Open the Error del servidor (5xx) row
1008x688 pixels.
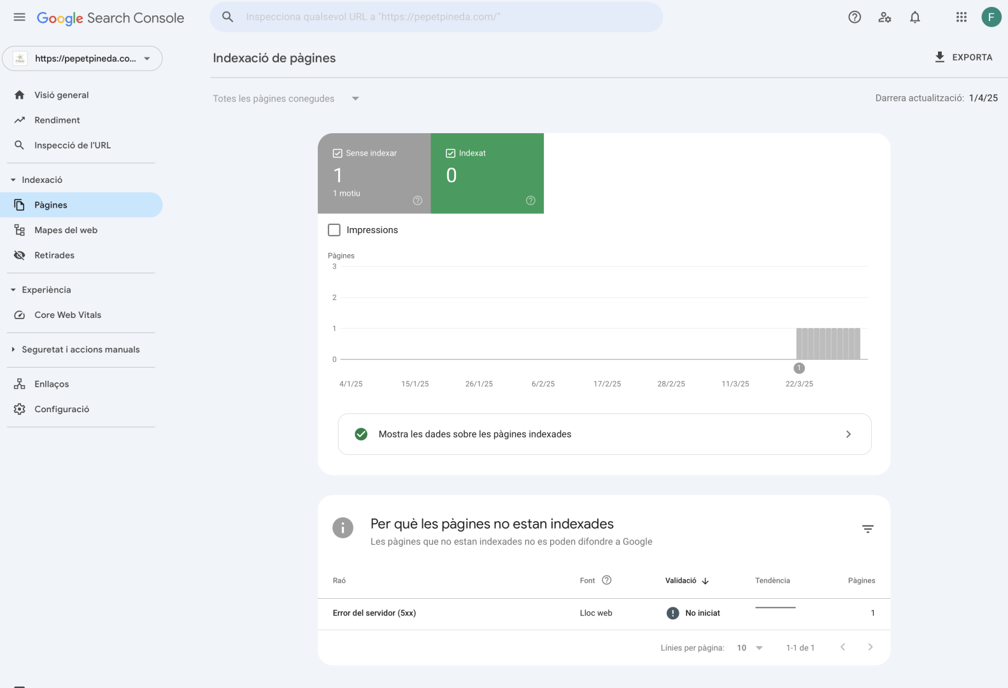pyautogui.click(x=604, y=613)
